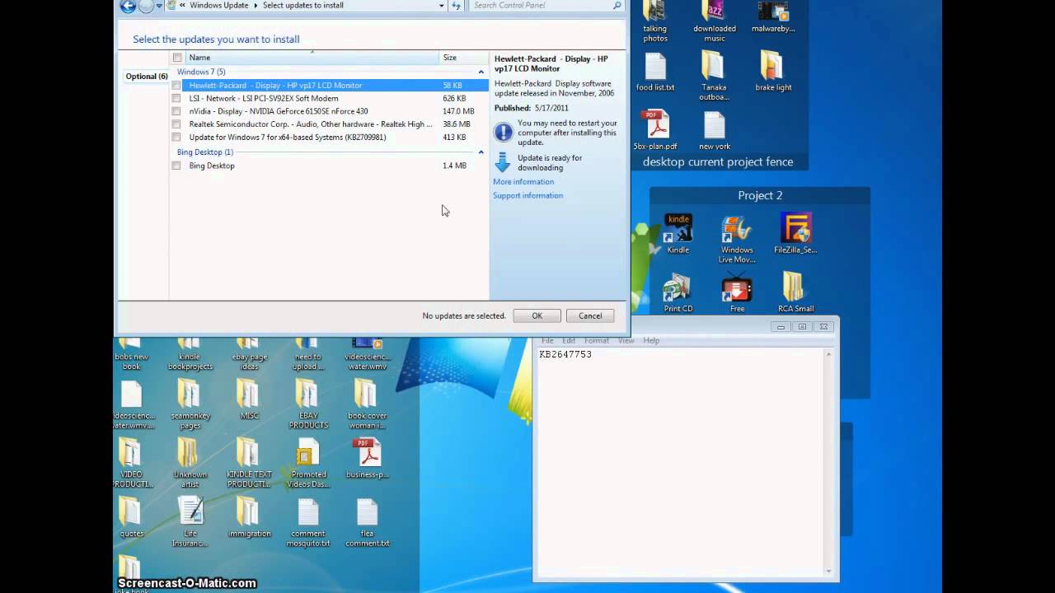1055x593 pixels.
Task: Collapse the Bing Desktop (1) group
Action: tap(481, 152)
